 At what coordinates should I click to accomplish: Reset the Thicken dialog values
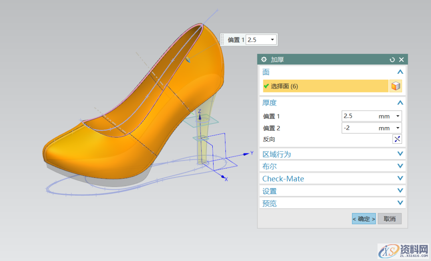[392, 59]
